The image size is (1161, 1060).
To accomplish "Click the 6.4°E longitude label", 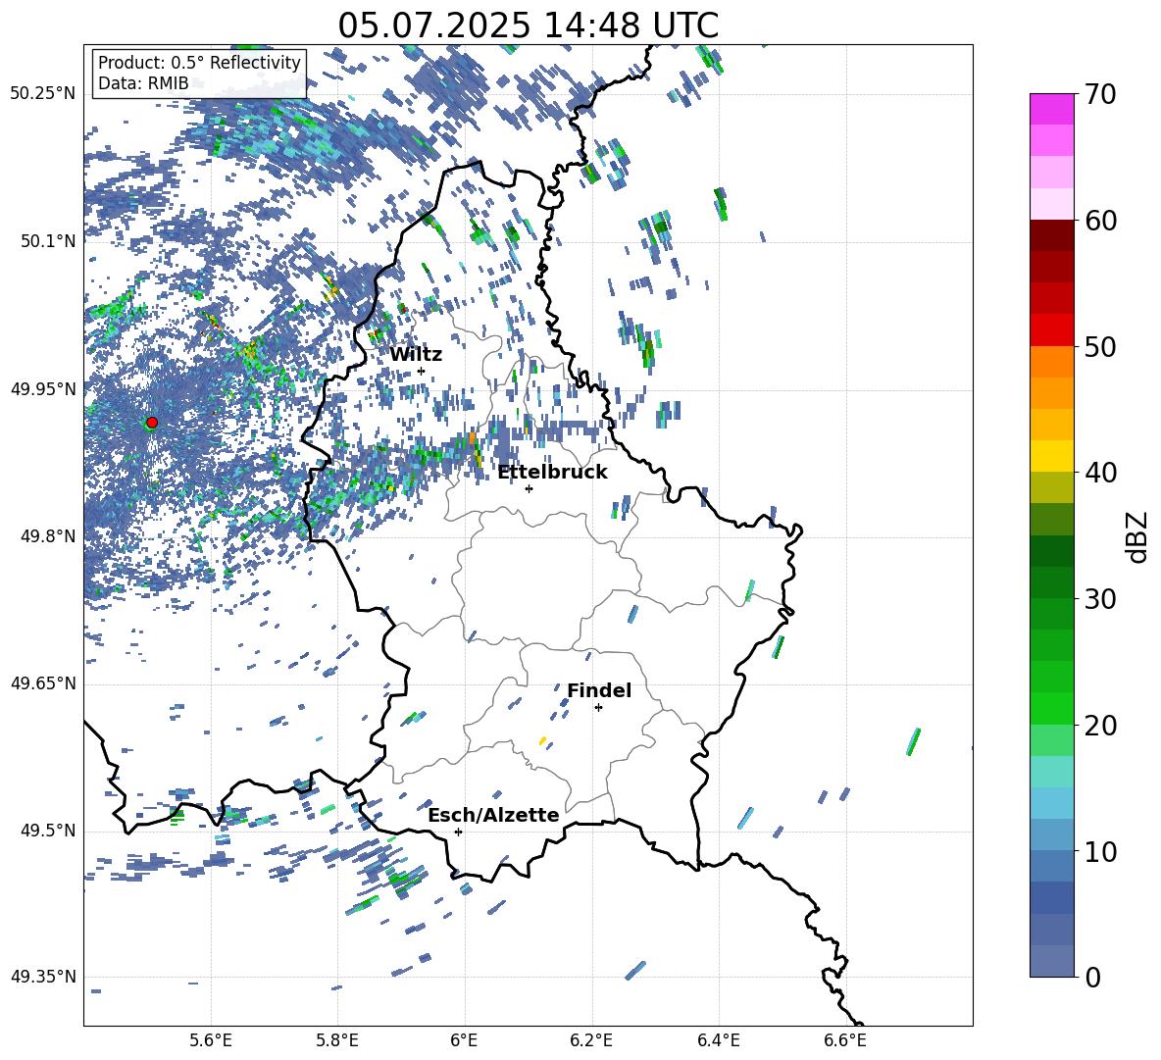I will [x=718, y=1040].
